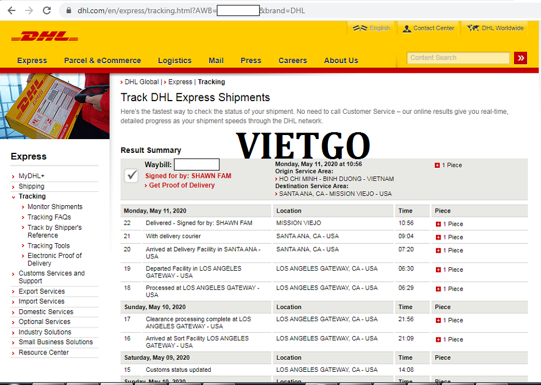The width and height of the screenshot is (541, 385).
Task: Click the browser back arrow
Action: pos(11,11)
